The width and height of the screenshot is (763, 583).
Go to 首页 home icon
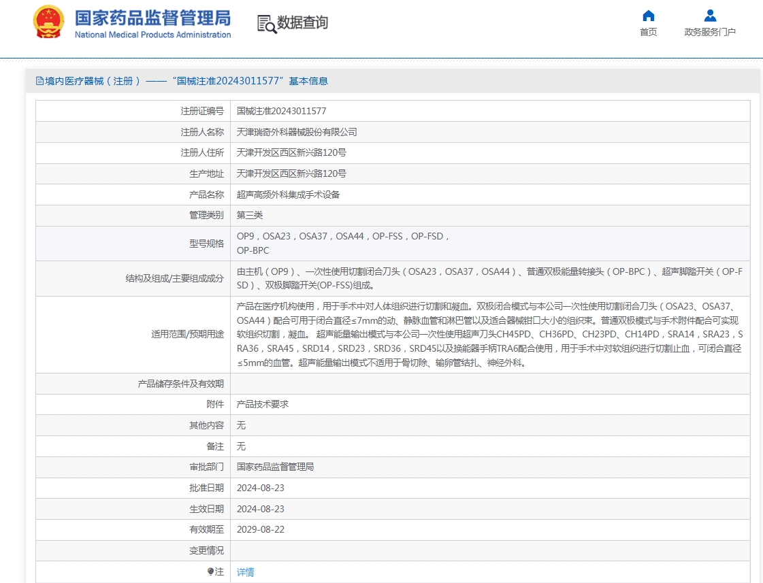648,16
